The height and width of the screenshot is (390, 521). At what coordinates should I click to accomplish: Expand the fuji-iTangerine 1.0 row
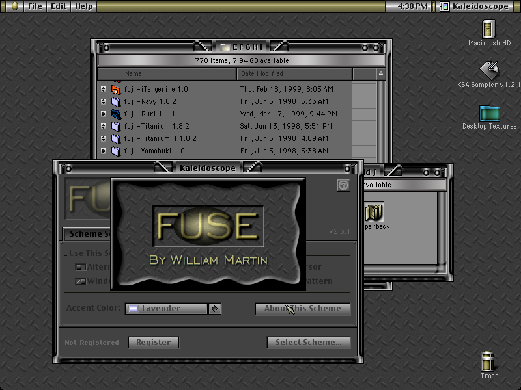coord(104,89)
